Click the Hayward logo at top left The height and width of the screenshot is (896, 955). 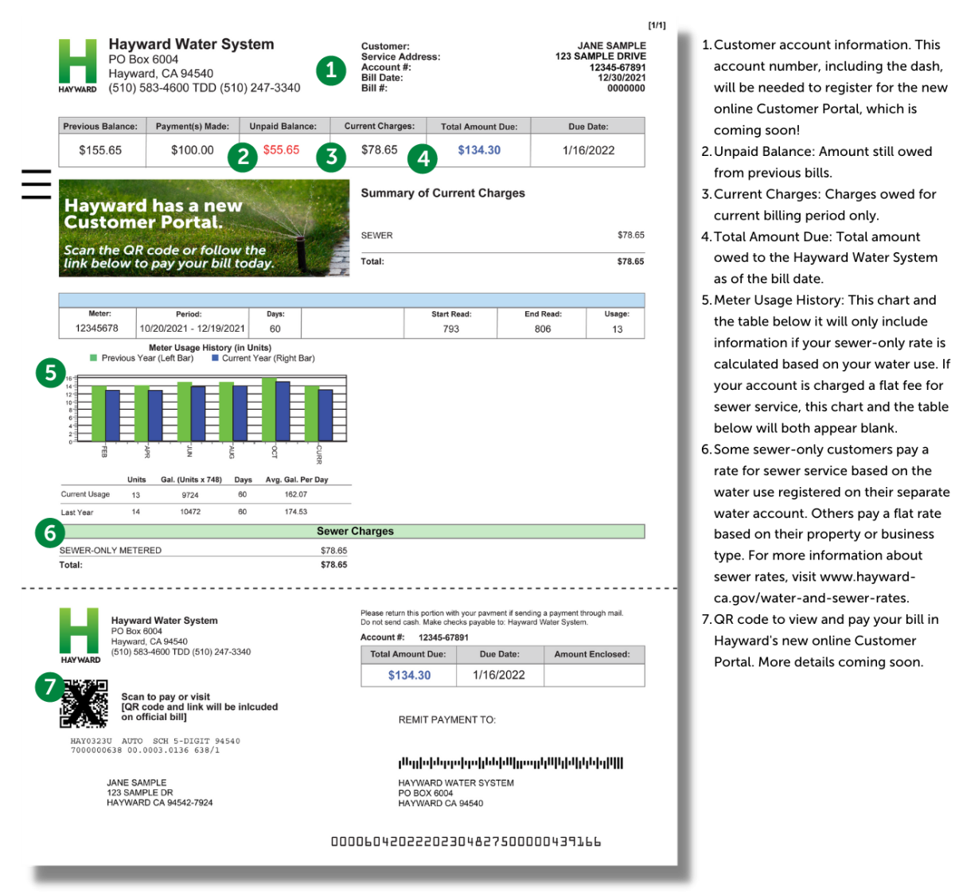[78, 65]
